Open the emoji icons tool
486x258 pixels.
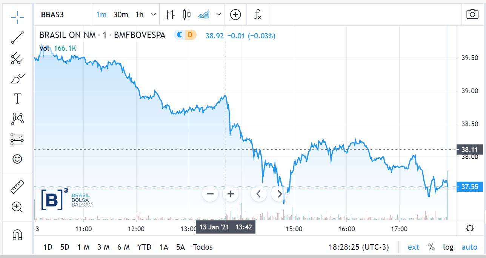[17, 159]
